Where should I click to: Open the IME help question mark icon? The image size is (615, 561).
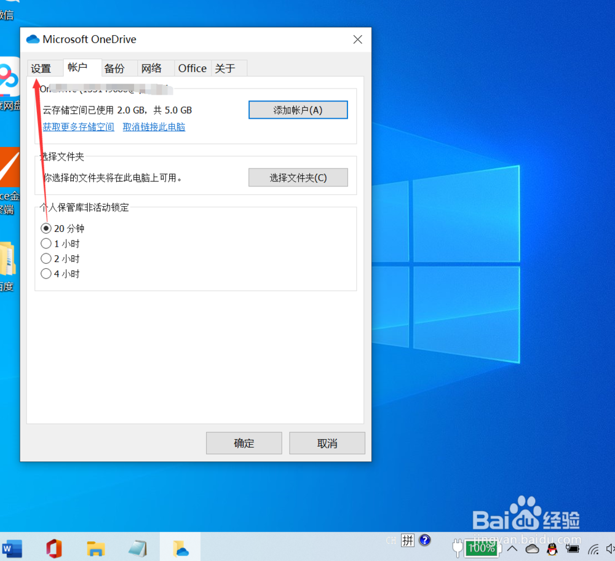click(425, 540)
